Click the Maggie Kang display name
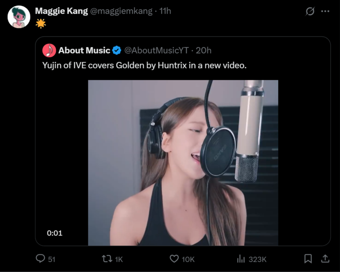 tap(61, 11)
